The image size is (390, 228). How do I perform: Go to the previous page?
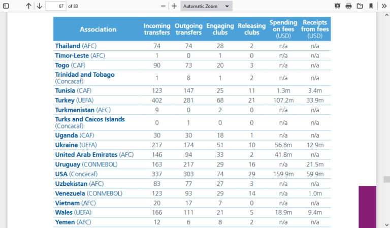[x=28, y=6]
